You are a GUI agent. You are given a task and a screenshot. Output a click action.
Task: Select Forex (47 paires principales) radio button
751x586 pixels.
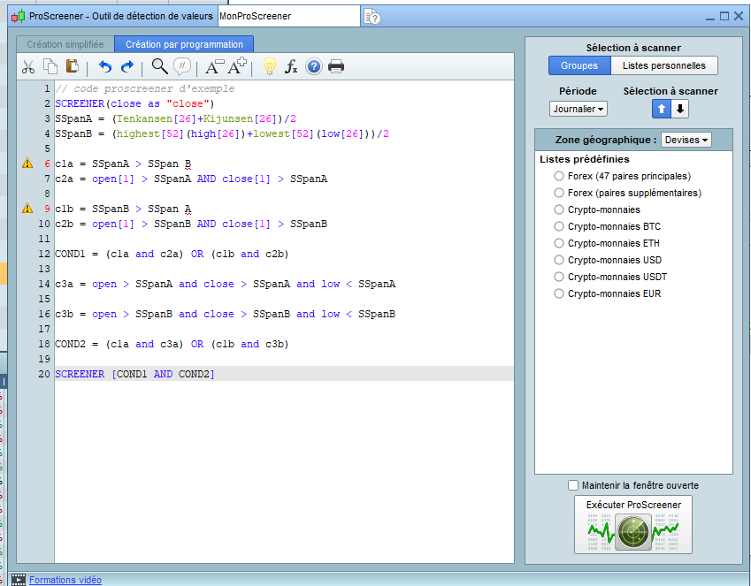[558, 176]
